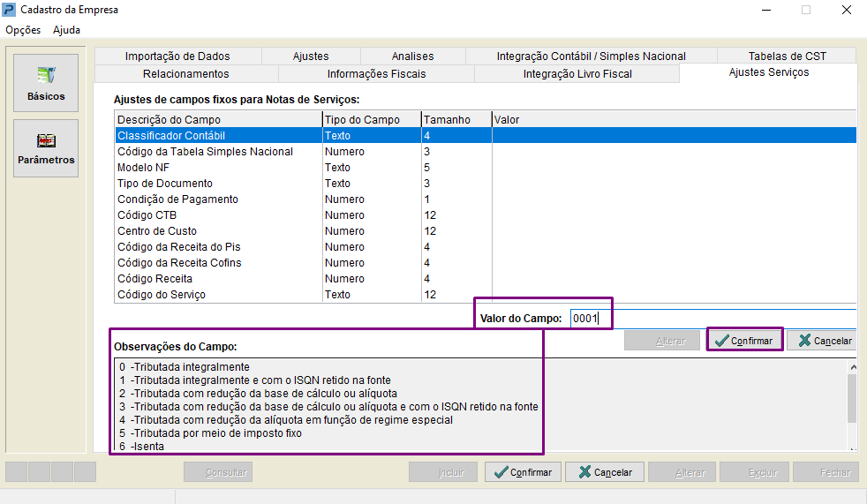Open the Parâmetros sidebar section
Screen dimensions: 867x504
pos(46,148)
